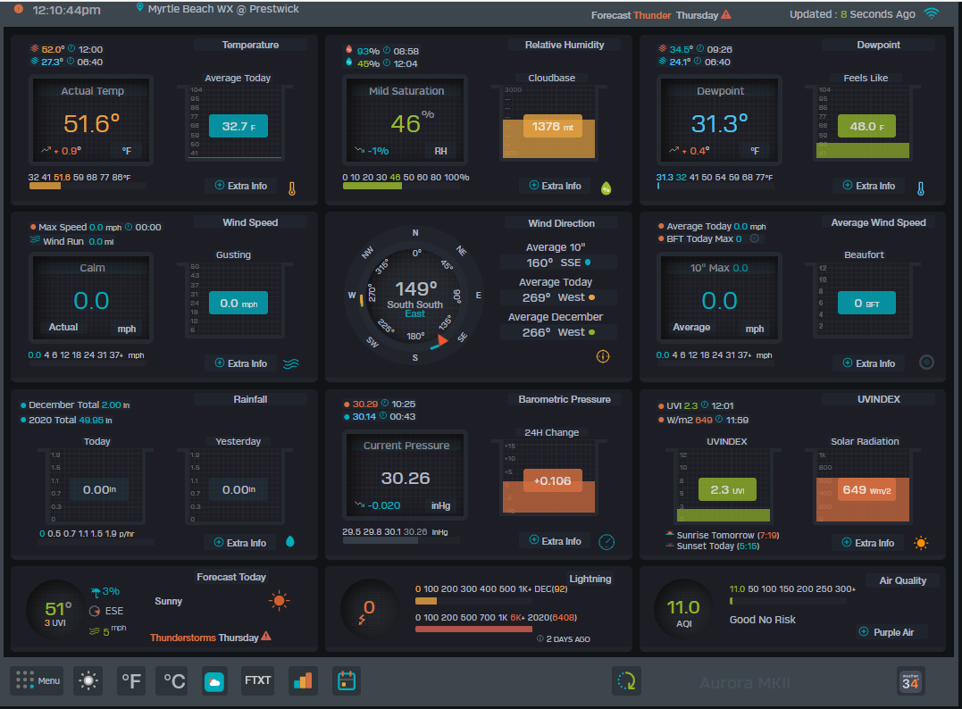Click the refresh circular arrow icon
The height and width of the screenshot is (709, 962).
tap(626, 680)
